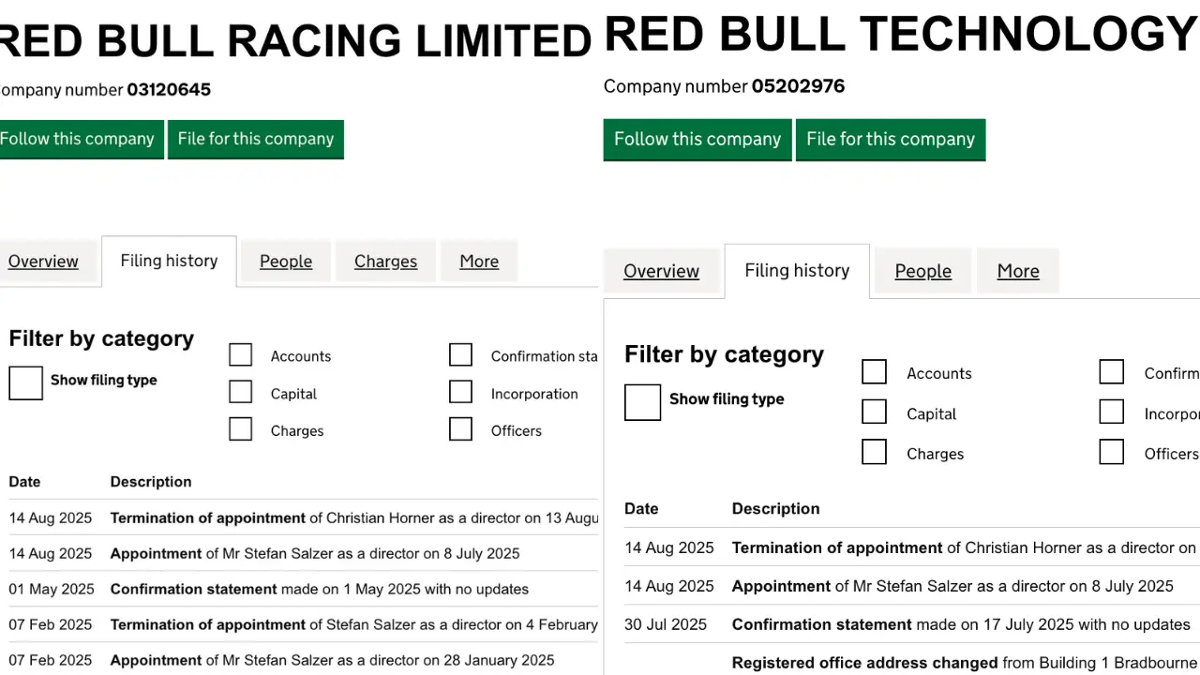
Task: Check the Officers filter on Red Bull Technology
Action: 1111,451
